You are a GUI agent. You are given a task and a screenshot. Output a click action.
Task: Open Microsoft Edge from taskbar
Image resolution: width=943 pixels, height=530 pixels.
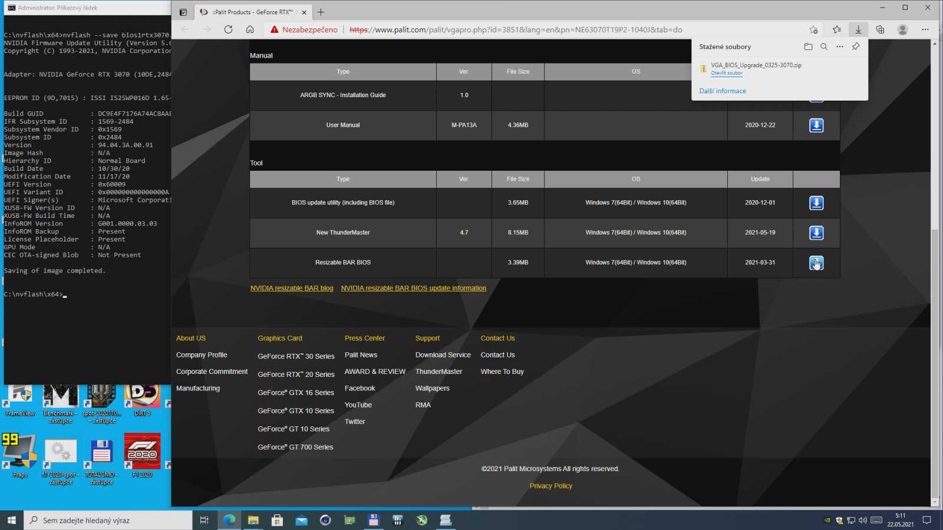coord(229,520)
